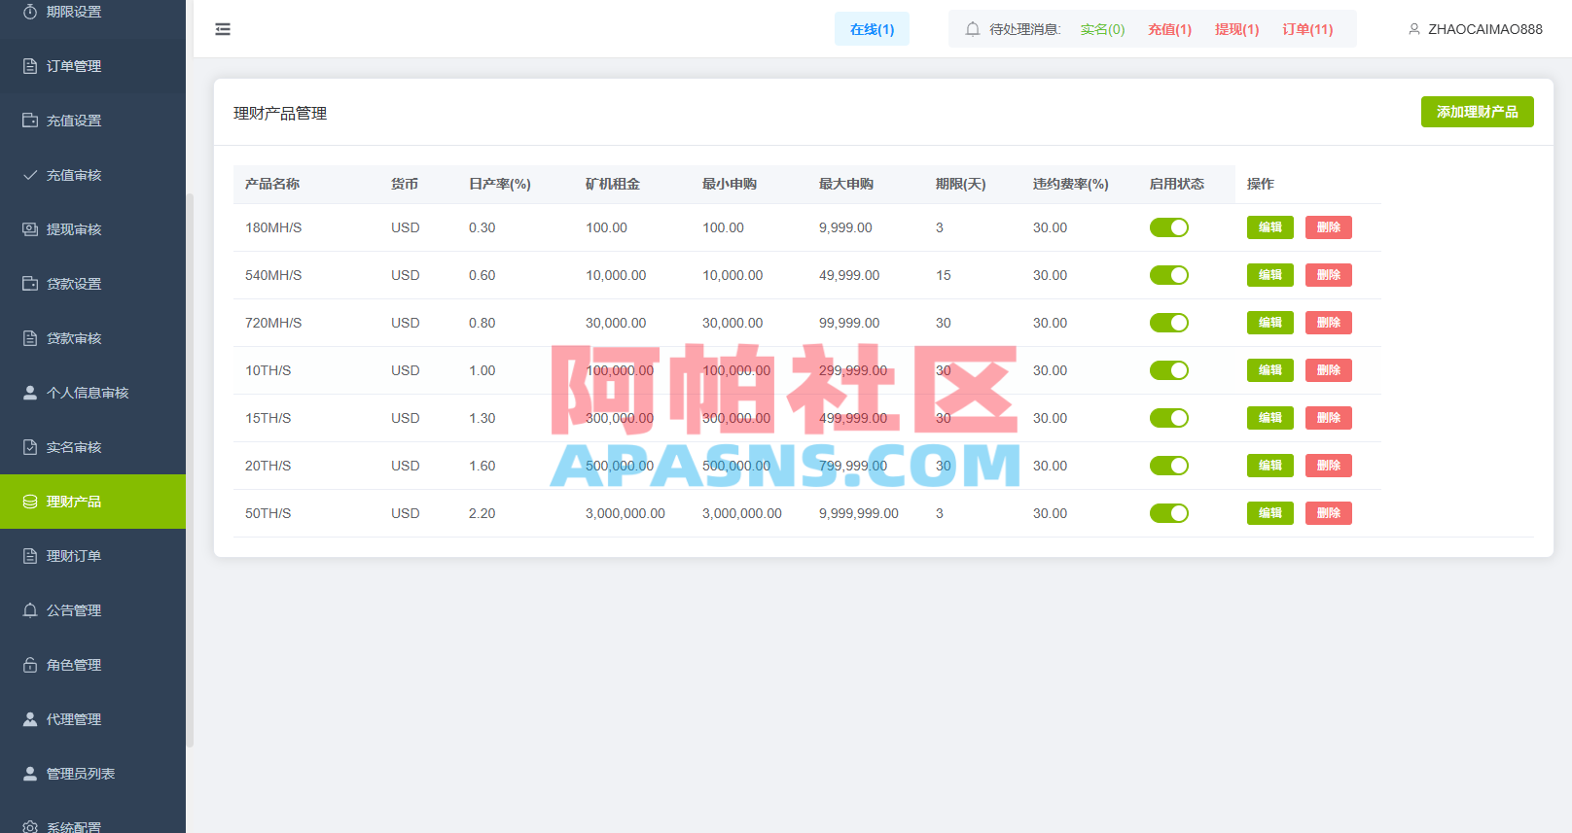Click the bell icon next to 公告管理

tap(30, 610)
